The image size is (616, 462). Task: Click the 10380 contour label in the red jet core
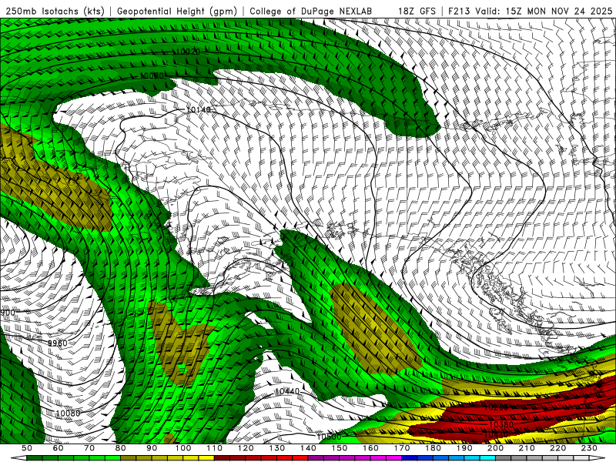coord(501,424)
